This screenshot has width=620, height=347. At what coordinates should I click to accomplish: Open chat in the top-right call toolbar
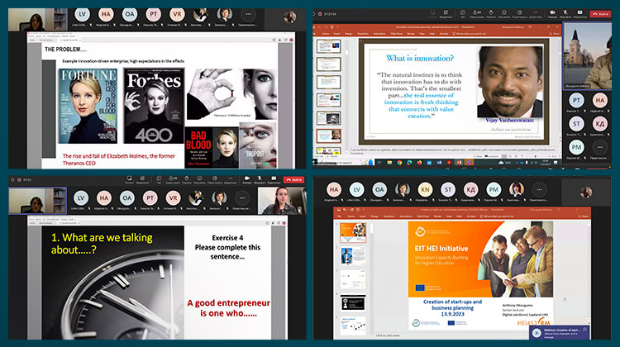point(463,14)
